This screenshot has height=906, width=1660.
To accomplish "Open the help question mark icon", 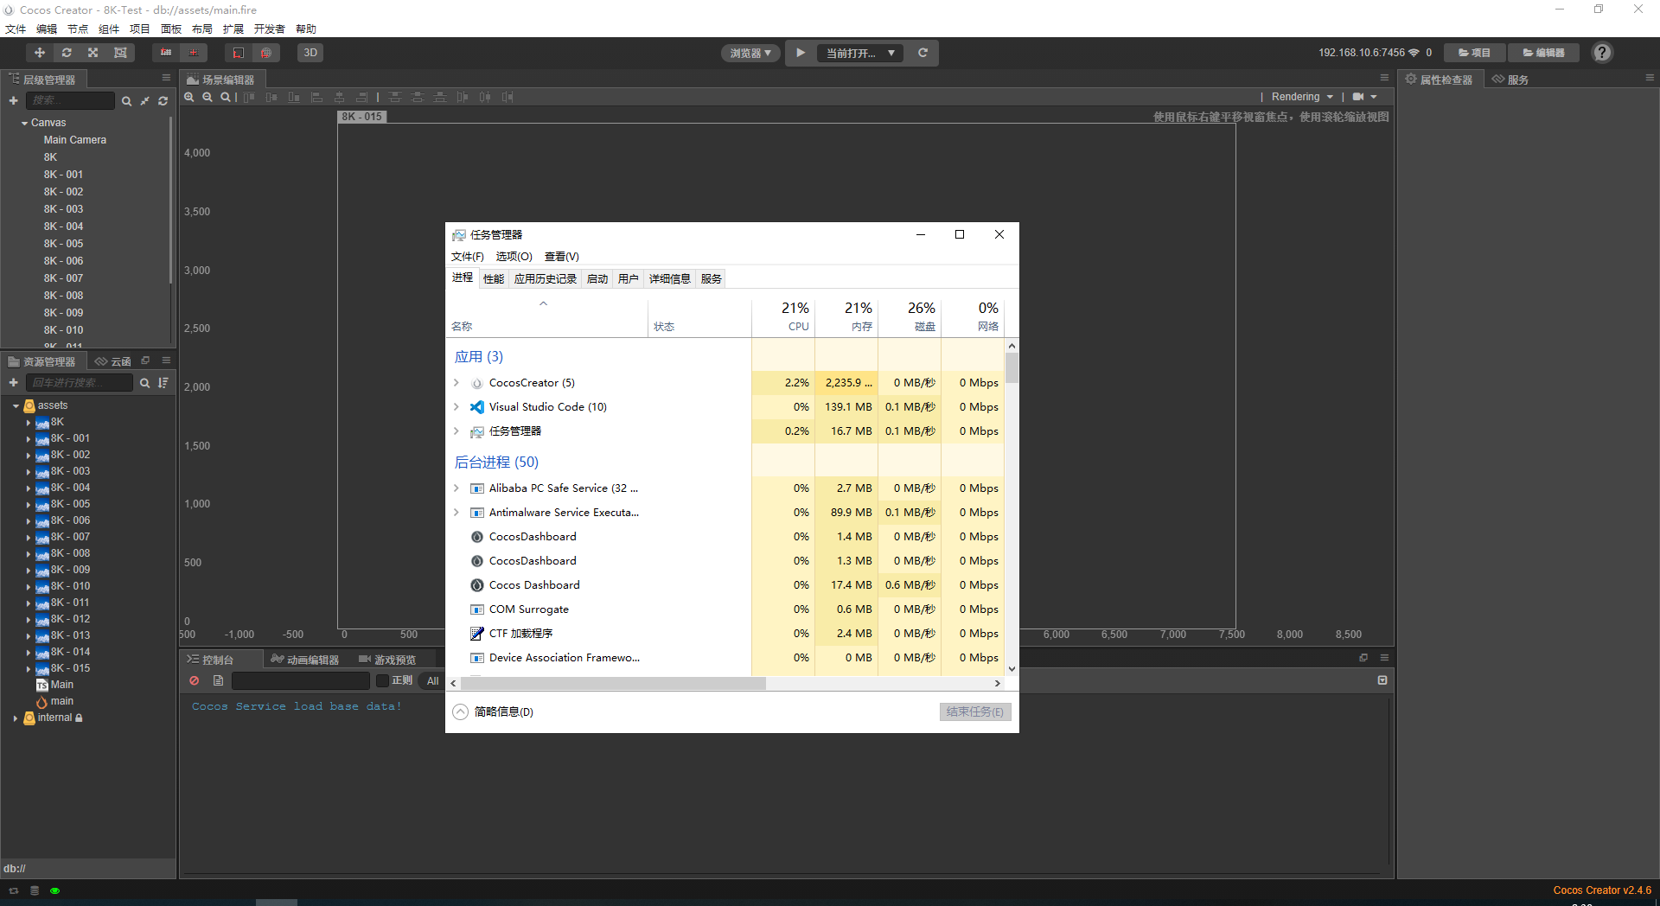I will [1602, 53].
